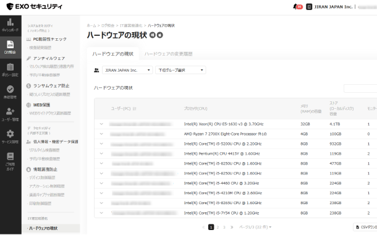Open 承認管理 checkmark icon
The image size is (377, 235).
(11, 89)
